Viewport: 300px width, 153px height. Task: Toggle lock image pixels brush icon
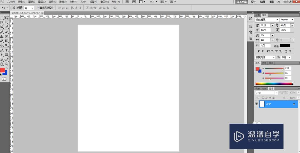coord(266,98)
